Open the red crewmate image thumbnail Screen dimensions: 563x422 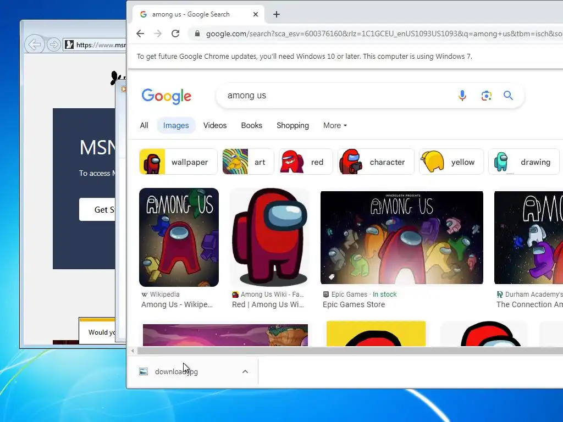click(x=269, y=237)
